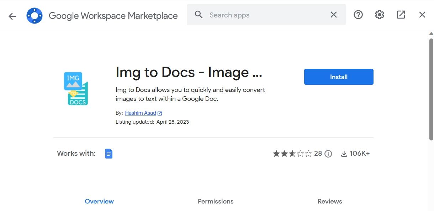
Task: Click the download icon beside 106K+
Action: tap(344, 154)
